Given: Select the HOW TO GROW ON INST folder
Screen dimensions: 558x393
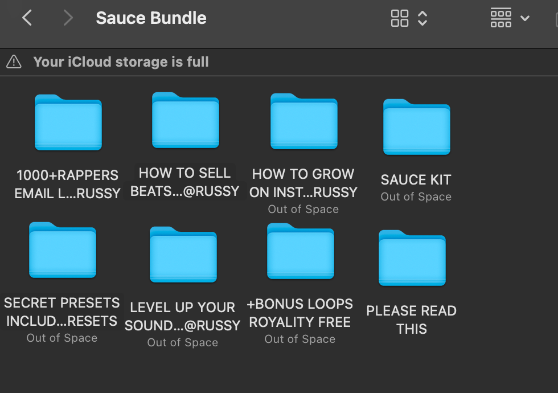Looking at the screenshot, I should [303, 121].
